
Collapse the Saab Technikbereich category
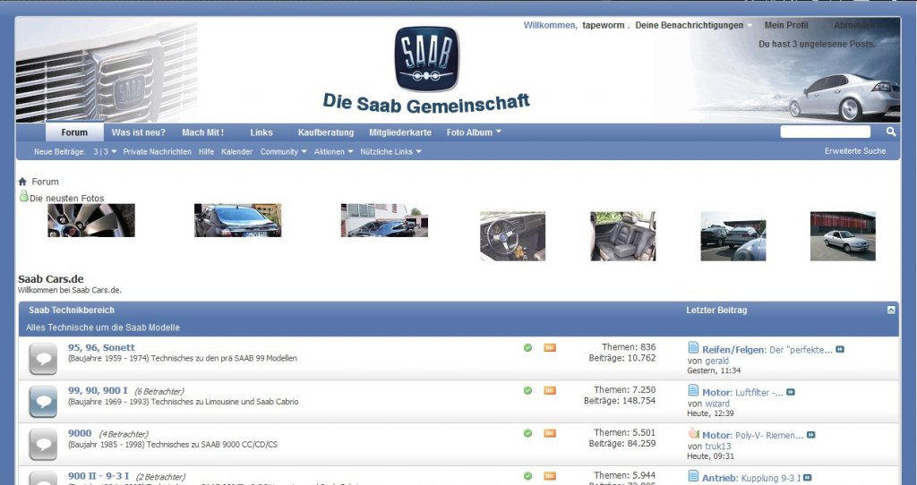point(891,310)
